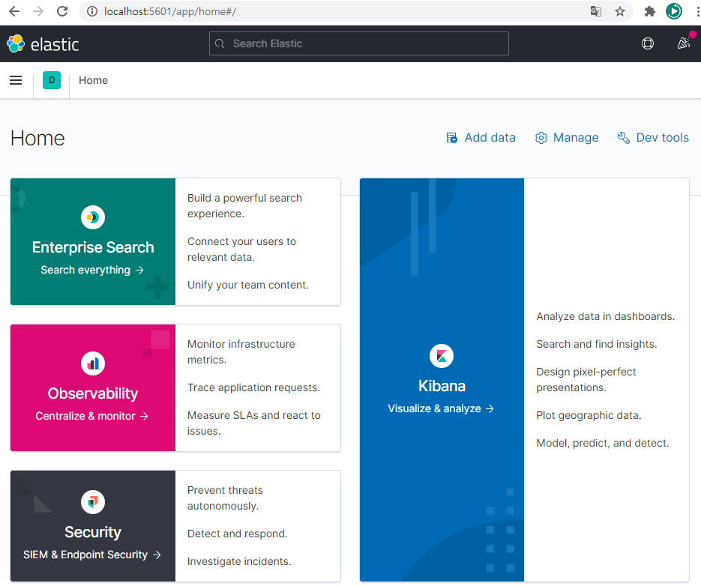The height and width of the screenshot is (586, 701).
Task: Open the Dev tools link
Action: [x=653, y=138]
